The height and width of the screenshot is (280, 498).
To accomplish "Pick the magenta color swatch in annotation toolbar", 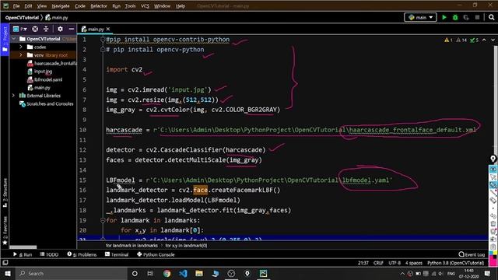I will (x=493, y=262).
